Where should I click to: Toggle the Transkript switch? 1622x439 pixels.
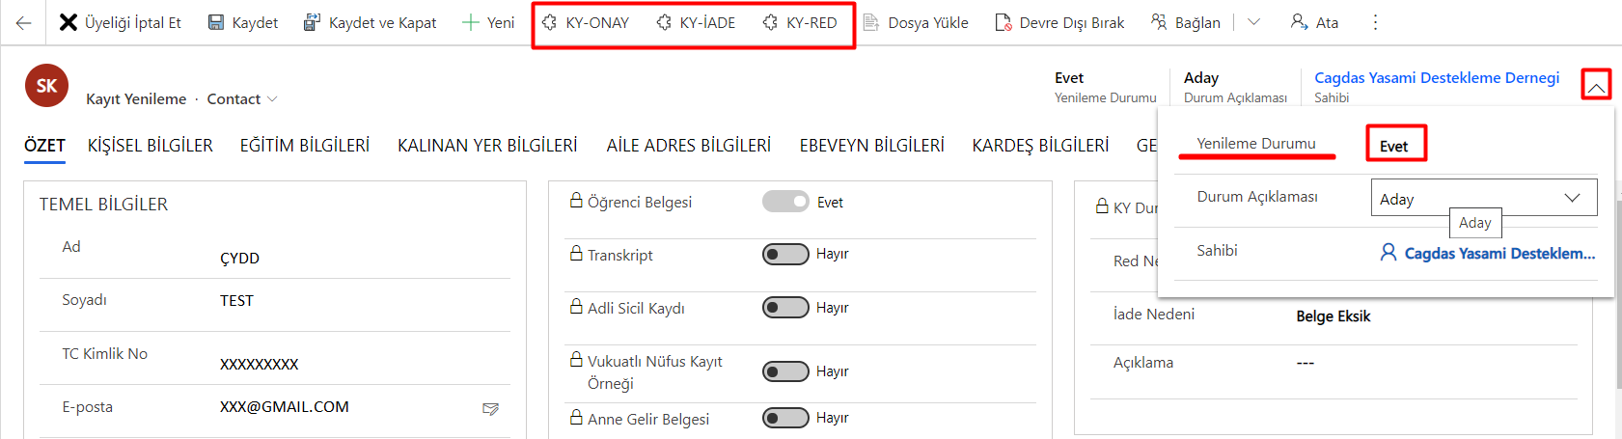tap(785, 254)
